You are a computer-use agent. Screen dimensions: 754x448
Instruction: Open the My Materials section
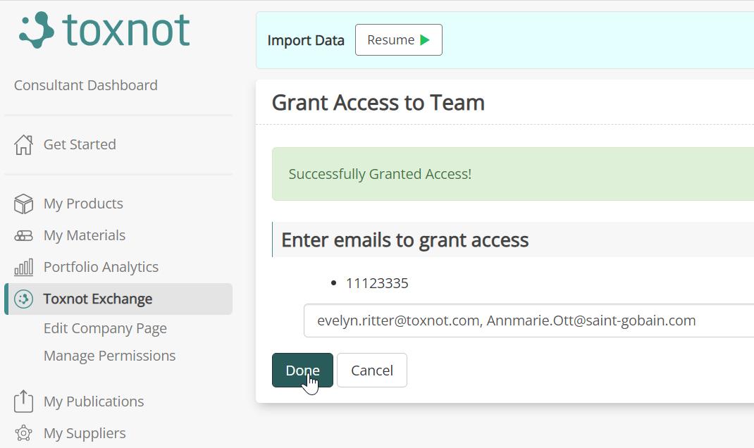tap(85, 235)
